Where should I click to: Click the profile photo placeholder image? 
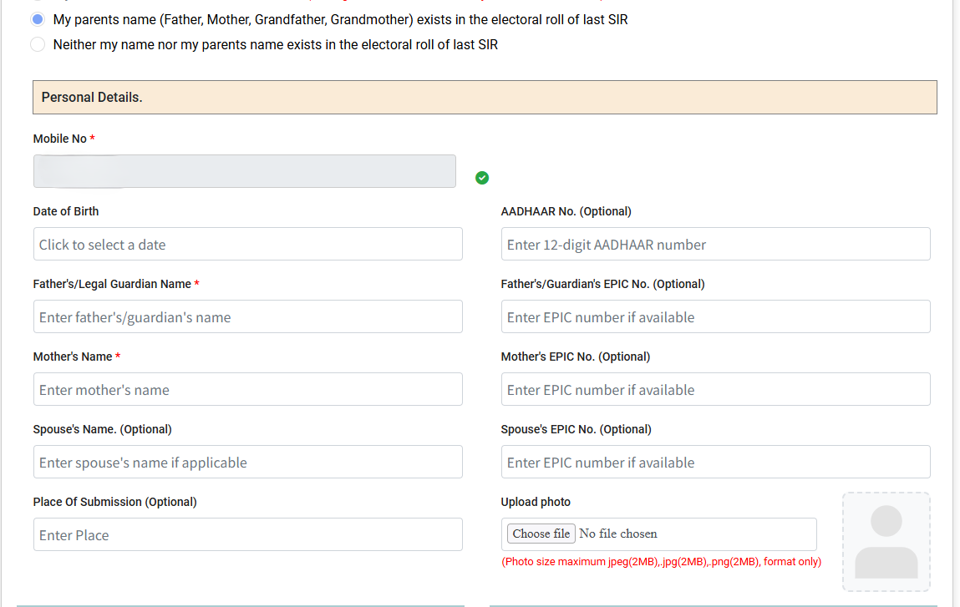pyautogui.click(x=886, y=541)
